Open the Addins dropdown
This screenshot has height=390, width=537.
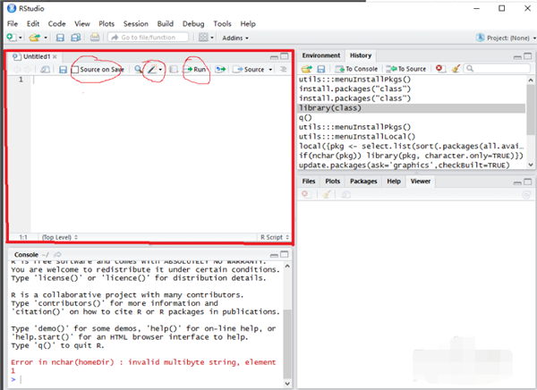[x=236, y=38]
